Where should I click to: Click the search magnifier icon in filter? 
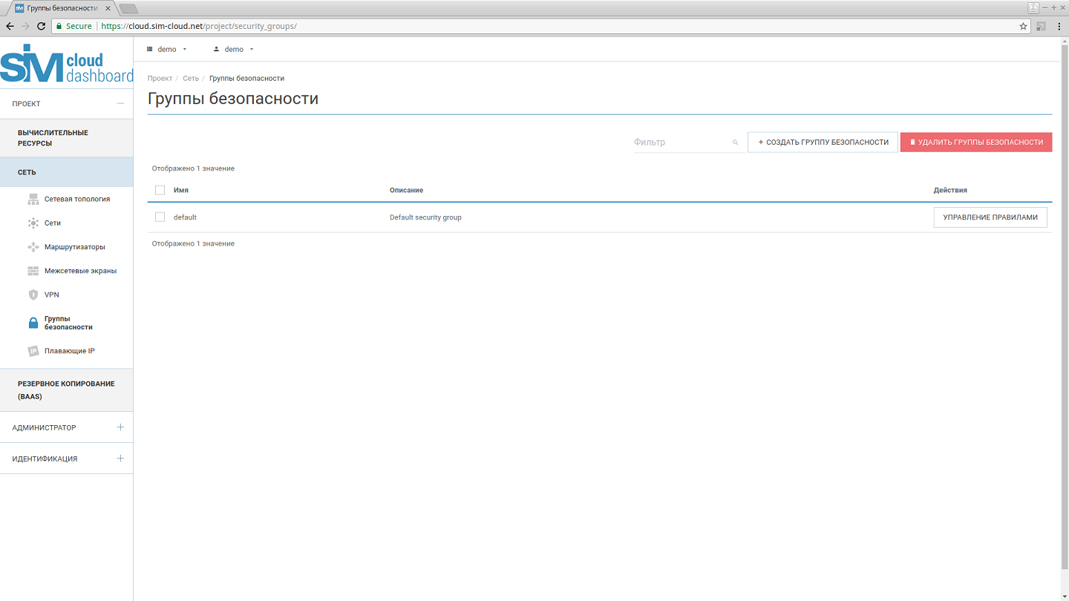coord(735,142)
